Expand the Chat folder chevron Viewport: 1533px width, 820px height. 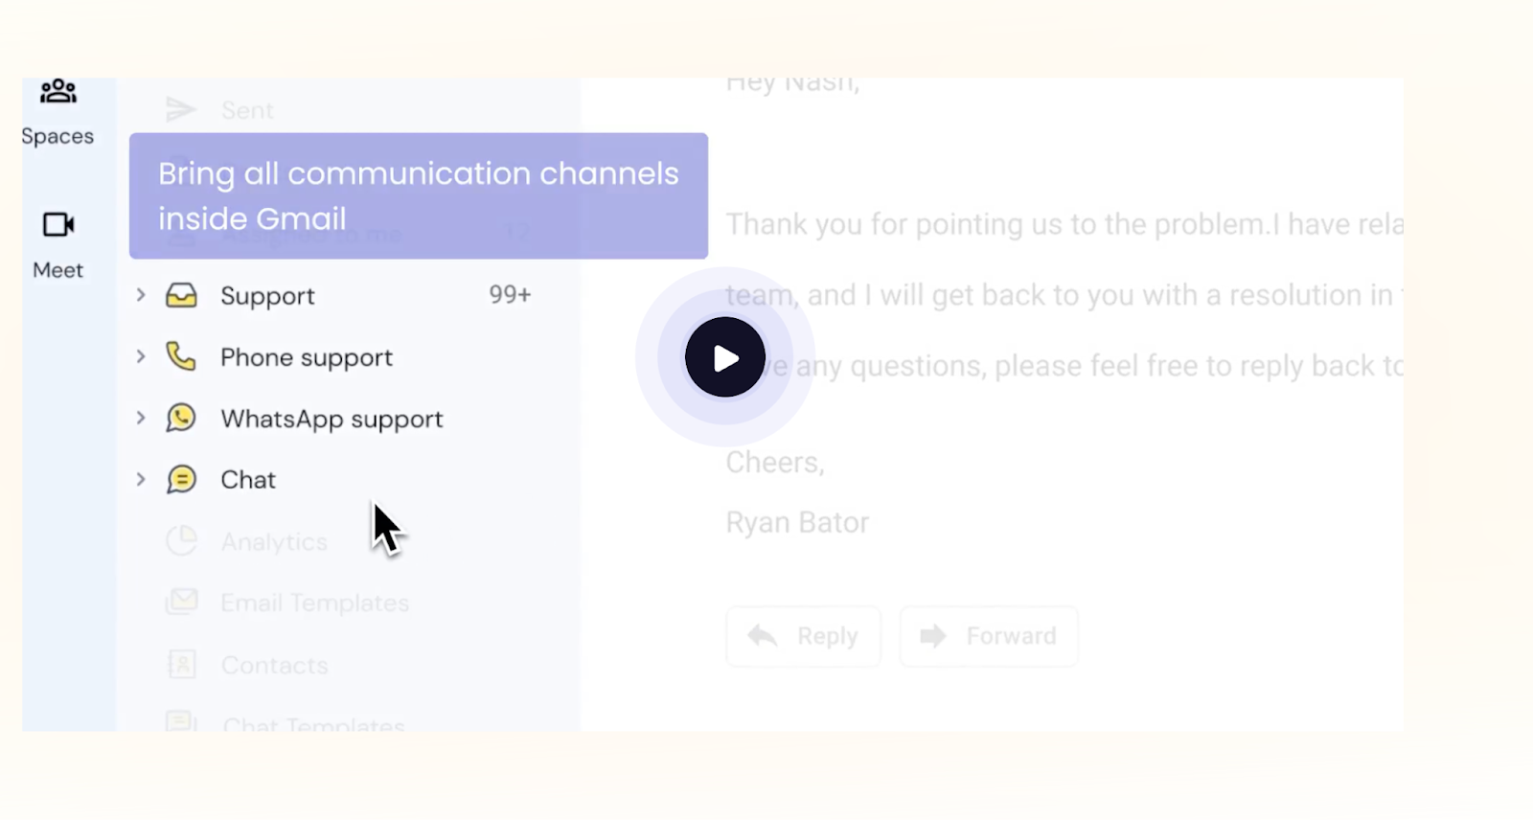[x=141, y=479]
